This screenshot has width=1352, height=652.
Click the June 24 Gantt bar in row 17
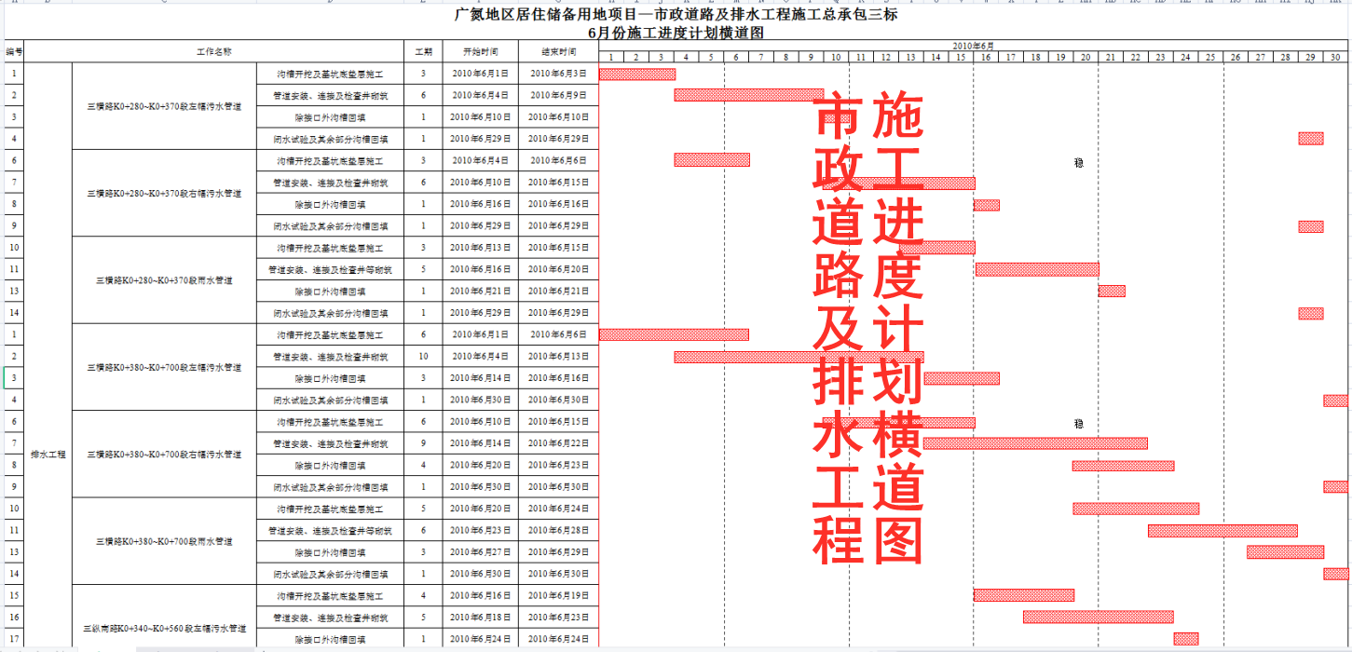(1186, 639)
